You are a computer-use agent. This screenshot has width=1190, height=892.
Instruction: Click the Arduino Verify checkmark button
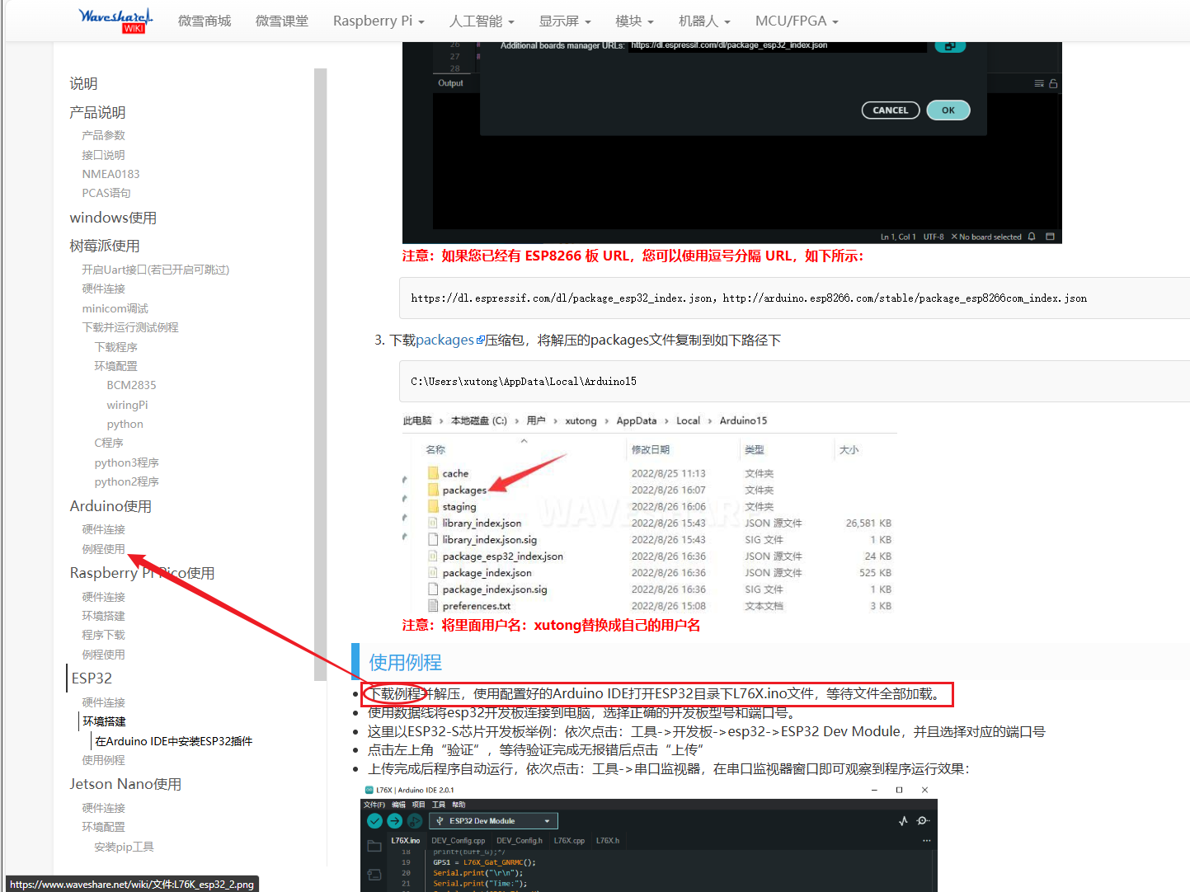point(374,821)
